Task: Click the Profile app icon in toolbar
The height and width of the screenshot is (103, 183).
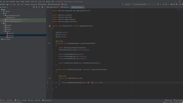Action: [x=163, y=4]
